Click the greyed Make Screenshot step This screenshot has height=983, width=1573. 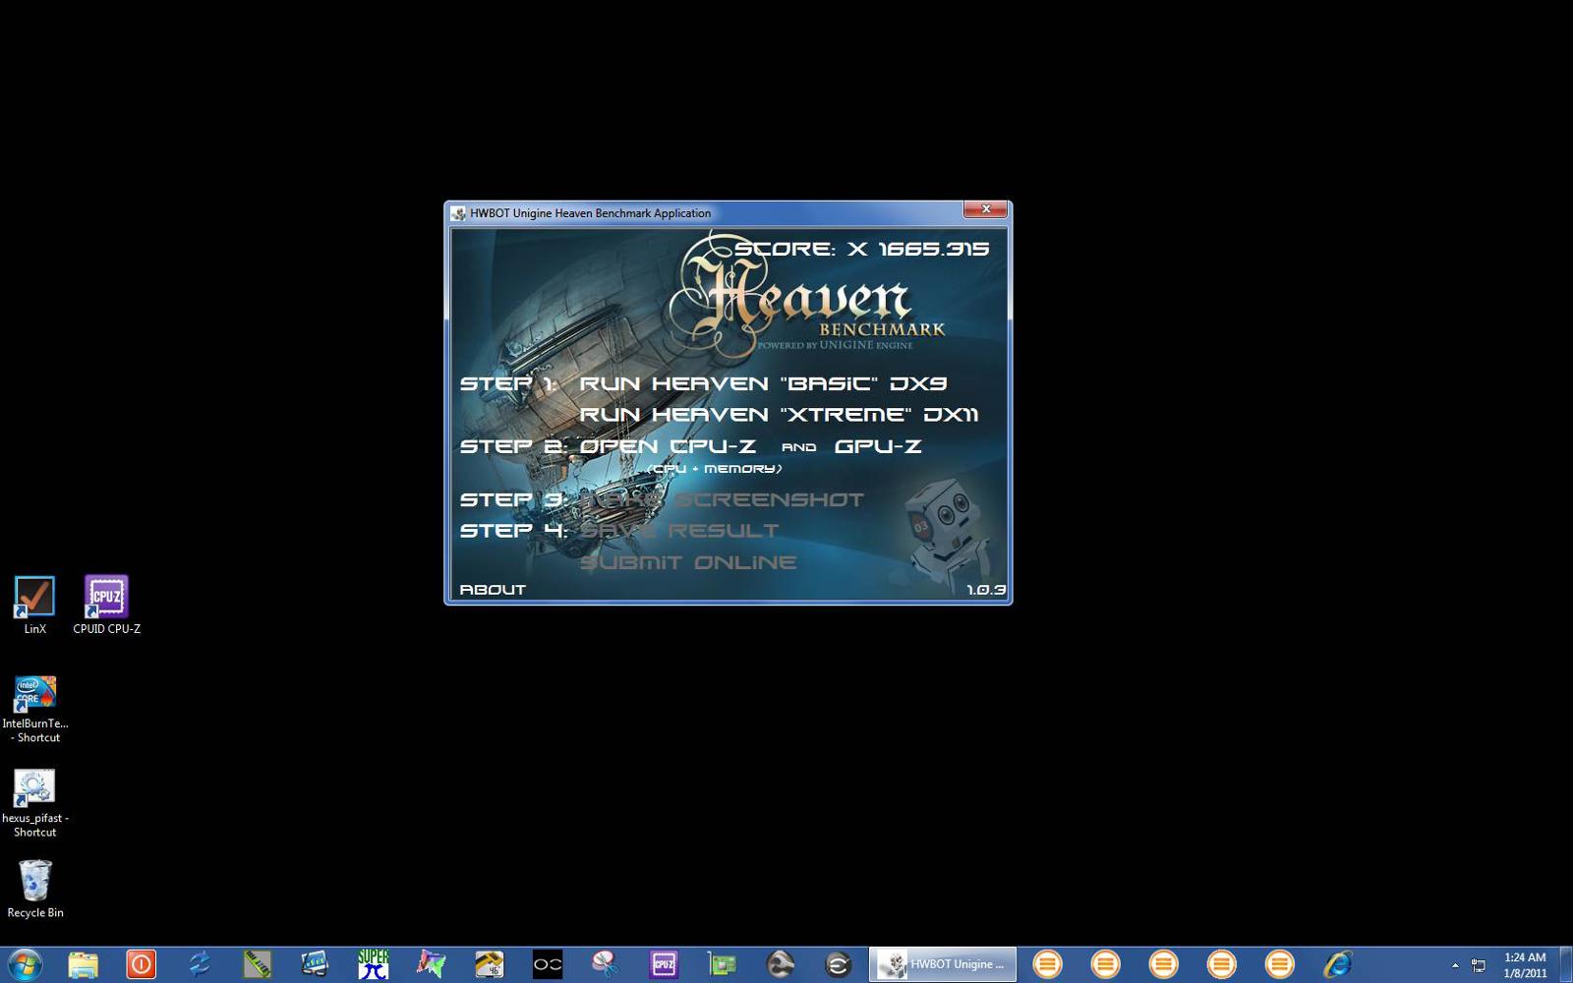tap(722, 499)
